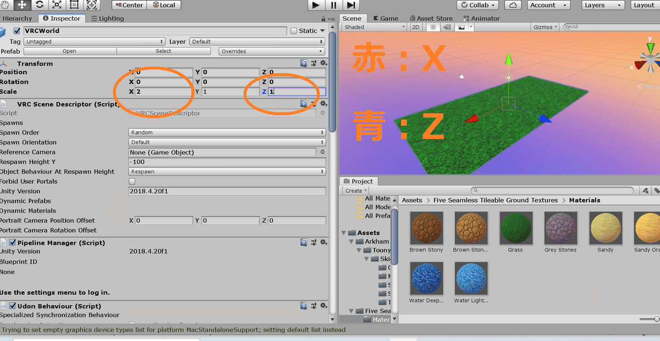Open Spawn Order dropdown Random

(x=227, y=132)
